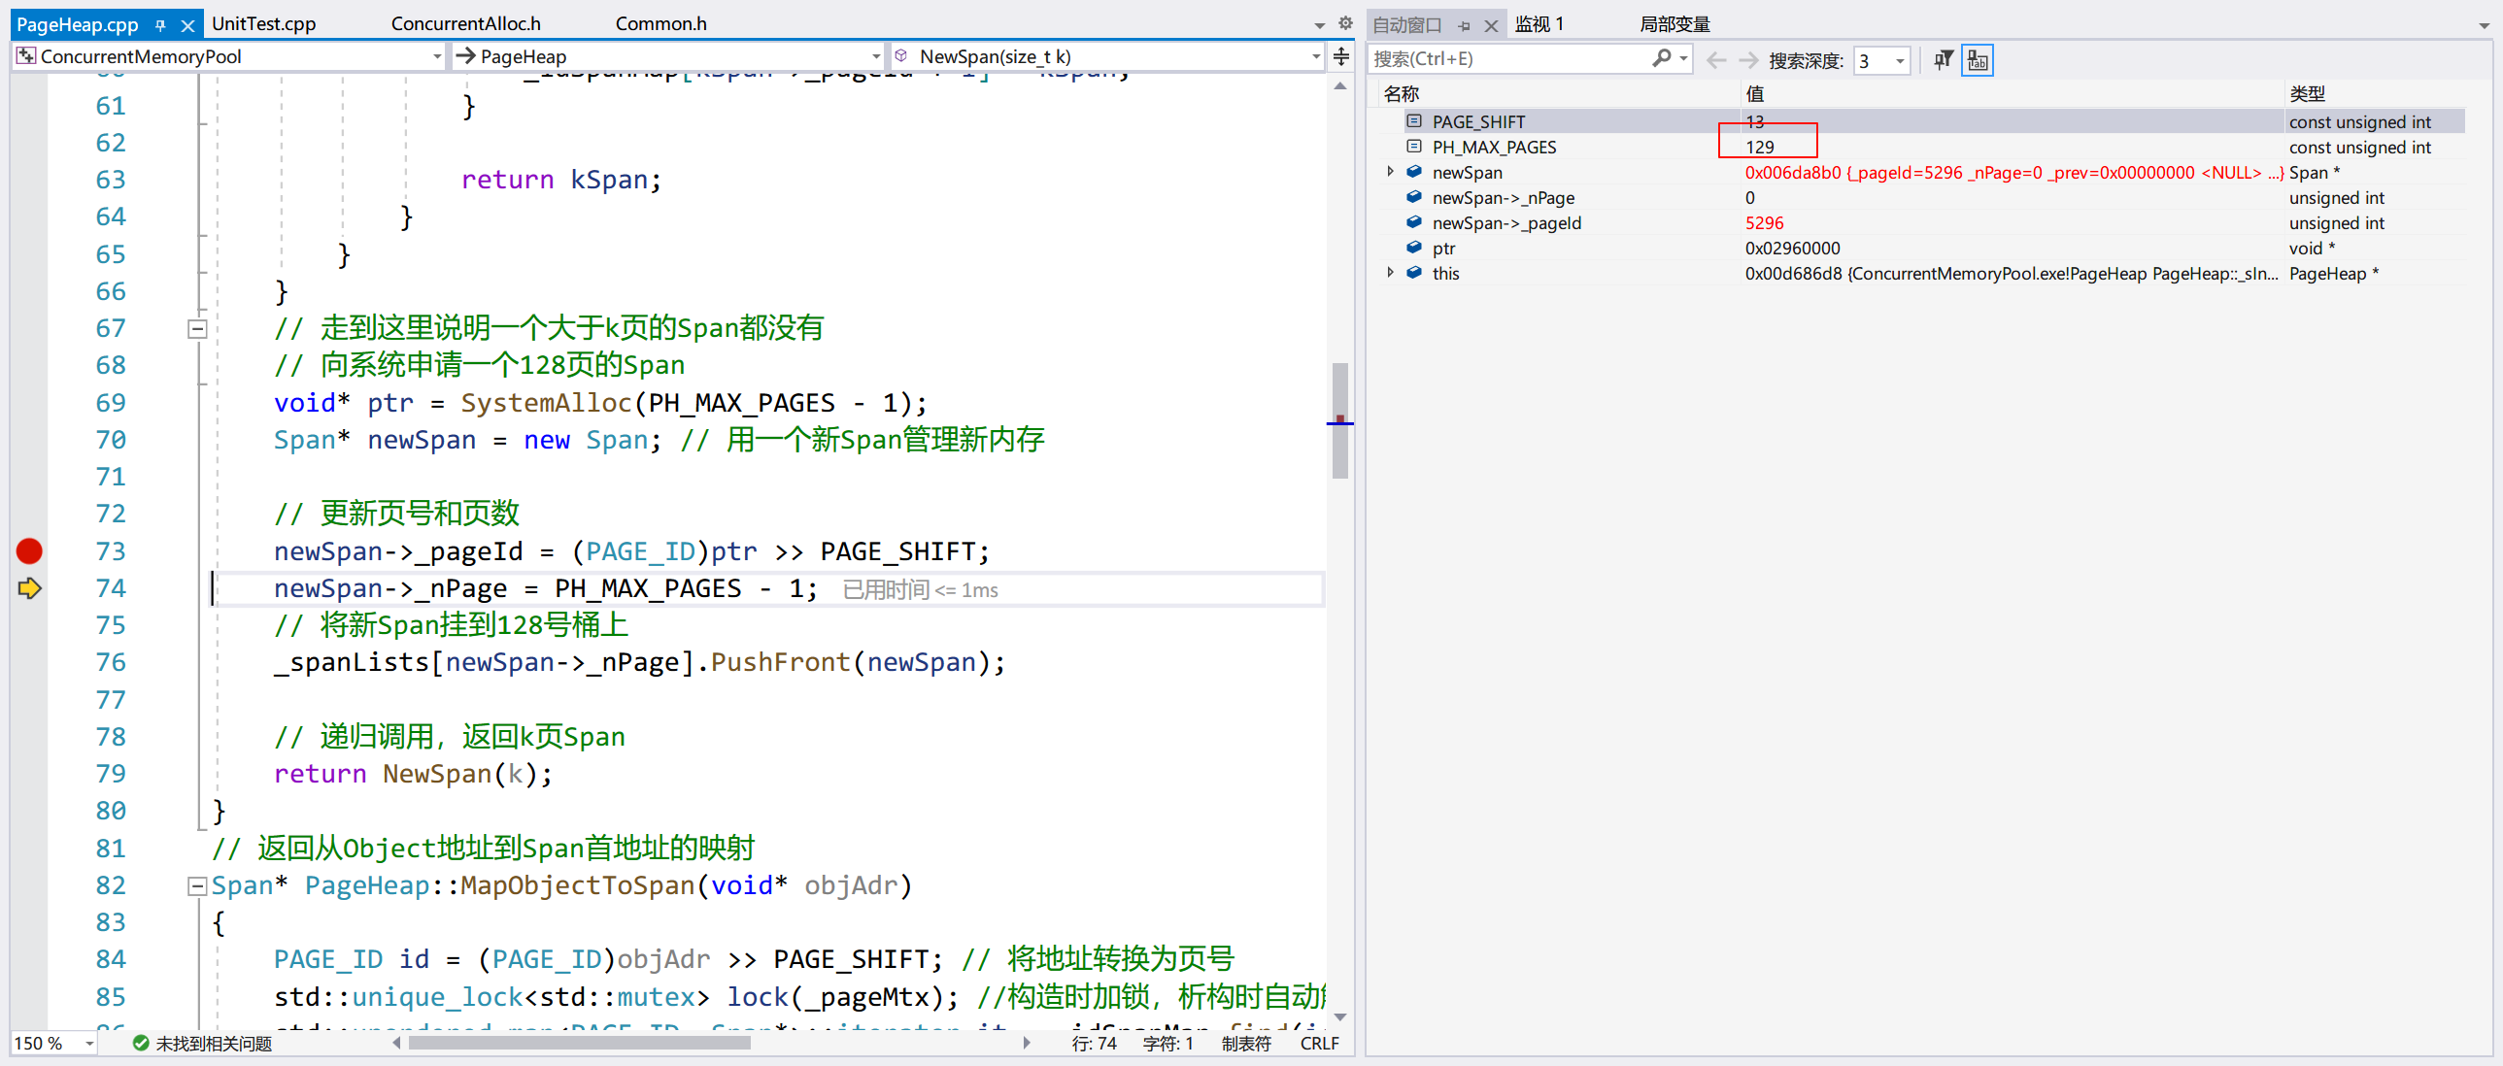Toggle the breakpoint on line 73

[x=29, y=551]
